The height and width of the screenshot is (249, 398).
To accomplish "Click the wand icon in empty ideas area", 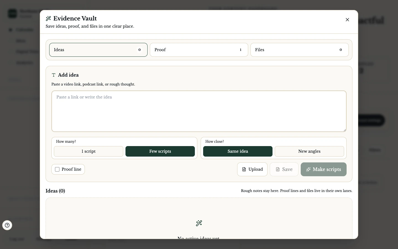I will tap(199, 223).
